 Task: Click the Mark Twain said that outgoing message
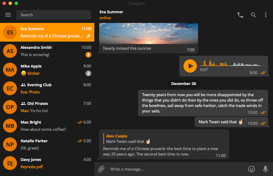coord(231,122)
